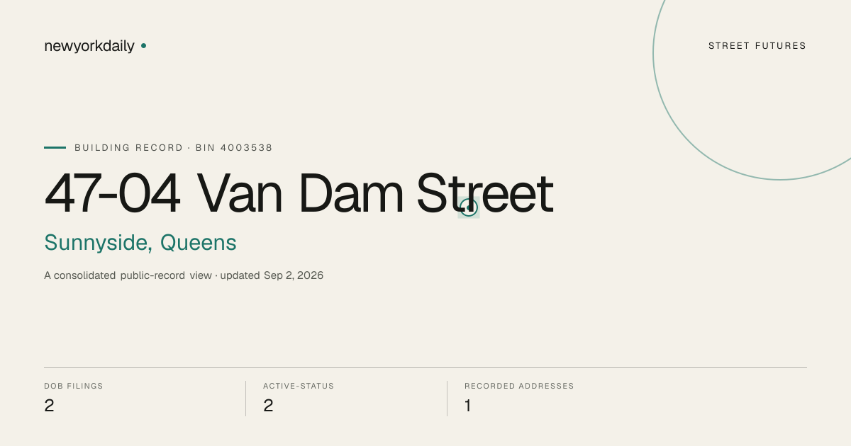Select the ACTIVE-STATUS label
The height and width of the screenshot is (446, 851).
pos(299,387)
